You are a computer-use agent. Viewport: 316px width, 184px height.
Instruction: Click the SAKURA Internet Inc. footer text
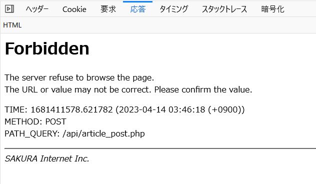click(47, 158)
